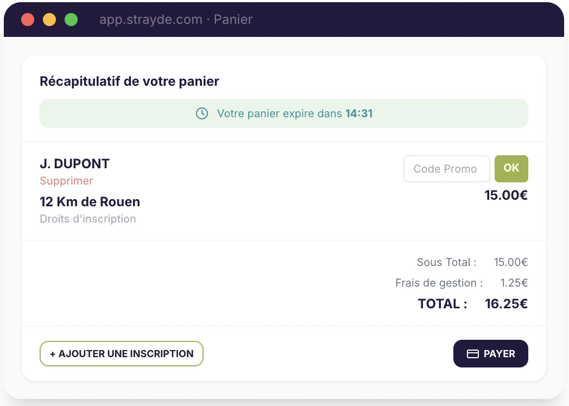Validate the promo code with the green OK button
The width and height of the screenshot is (569, 406).
(511, 168)
